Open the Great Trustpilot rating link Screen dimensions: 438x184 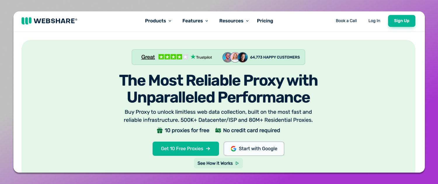(148, 57)
